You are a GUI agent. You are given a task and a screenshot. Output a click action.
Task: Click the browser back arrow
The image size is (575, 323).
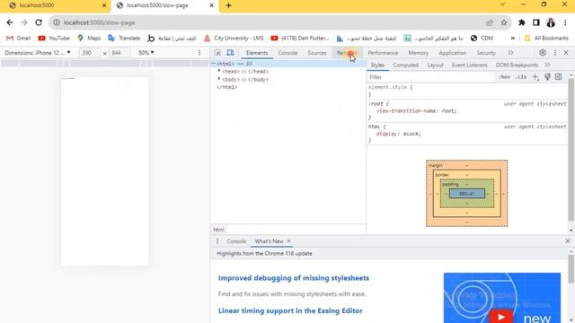tap(10, 22)
